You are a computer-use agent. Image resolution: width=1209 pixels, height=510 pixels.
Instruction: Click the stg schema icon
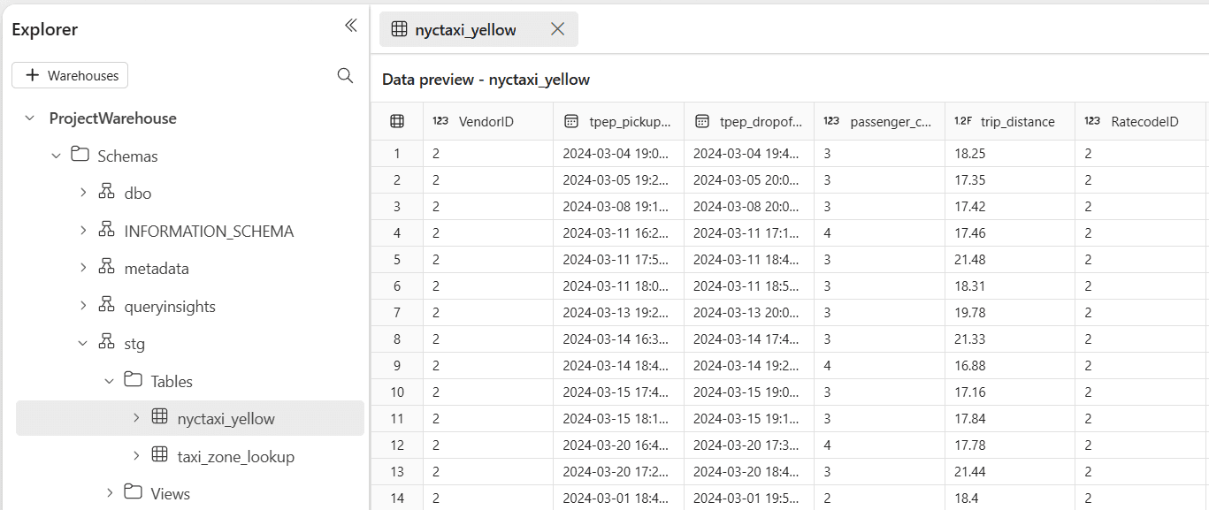[107, 342]
